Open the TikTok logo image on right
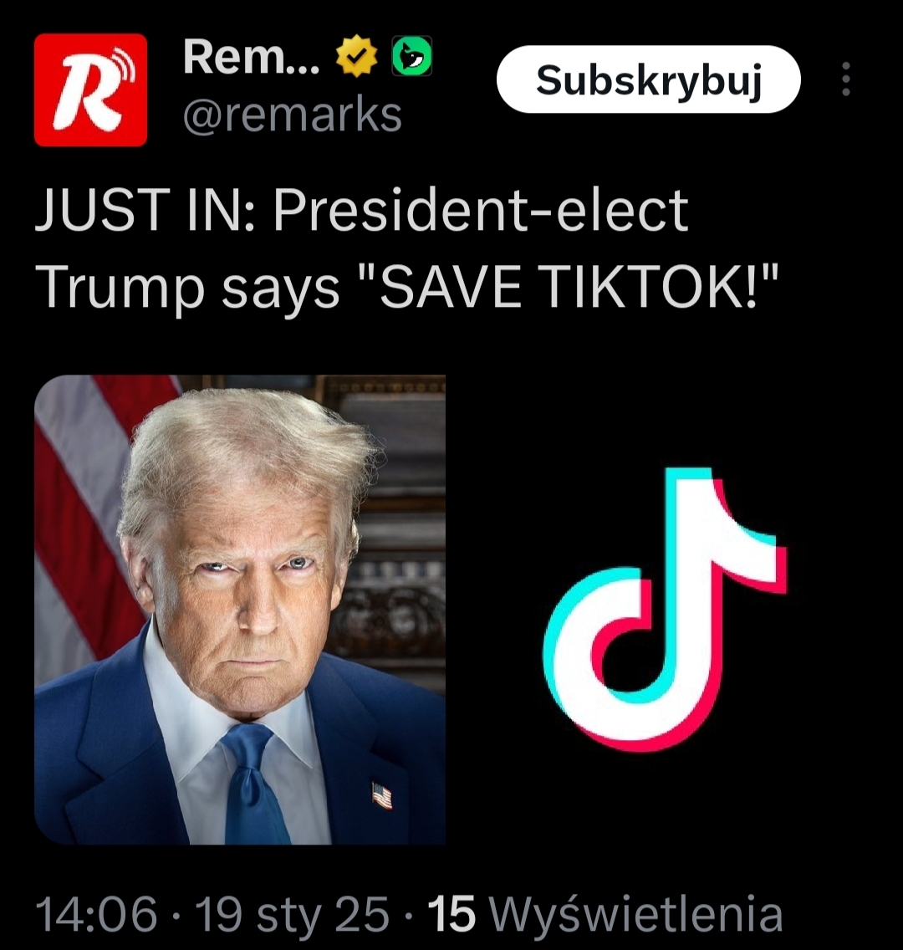Image resolution: width=903 pixels, height=950 pixels. point(664,610)
